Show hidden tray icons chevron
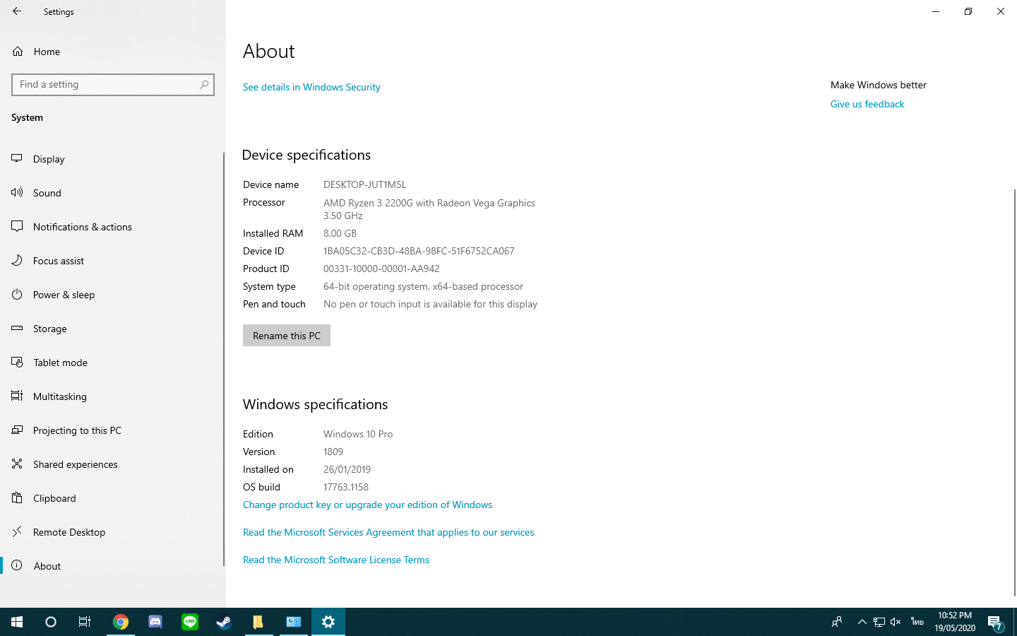 pos(862,622)
